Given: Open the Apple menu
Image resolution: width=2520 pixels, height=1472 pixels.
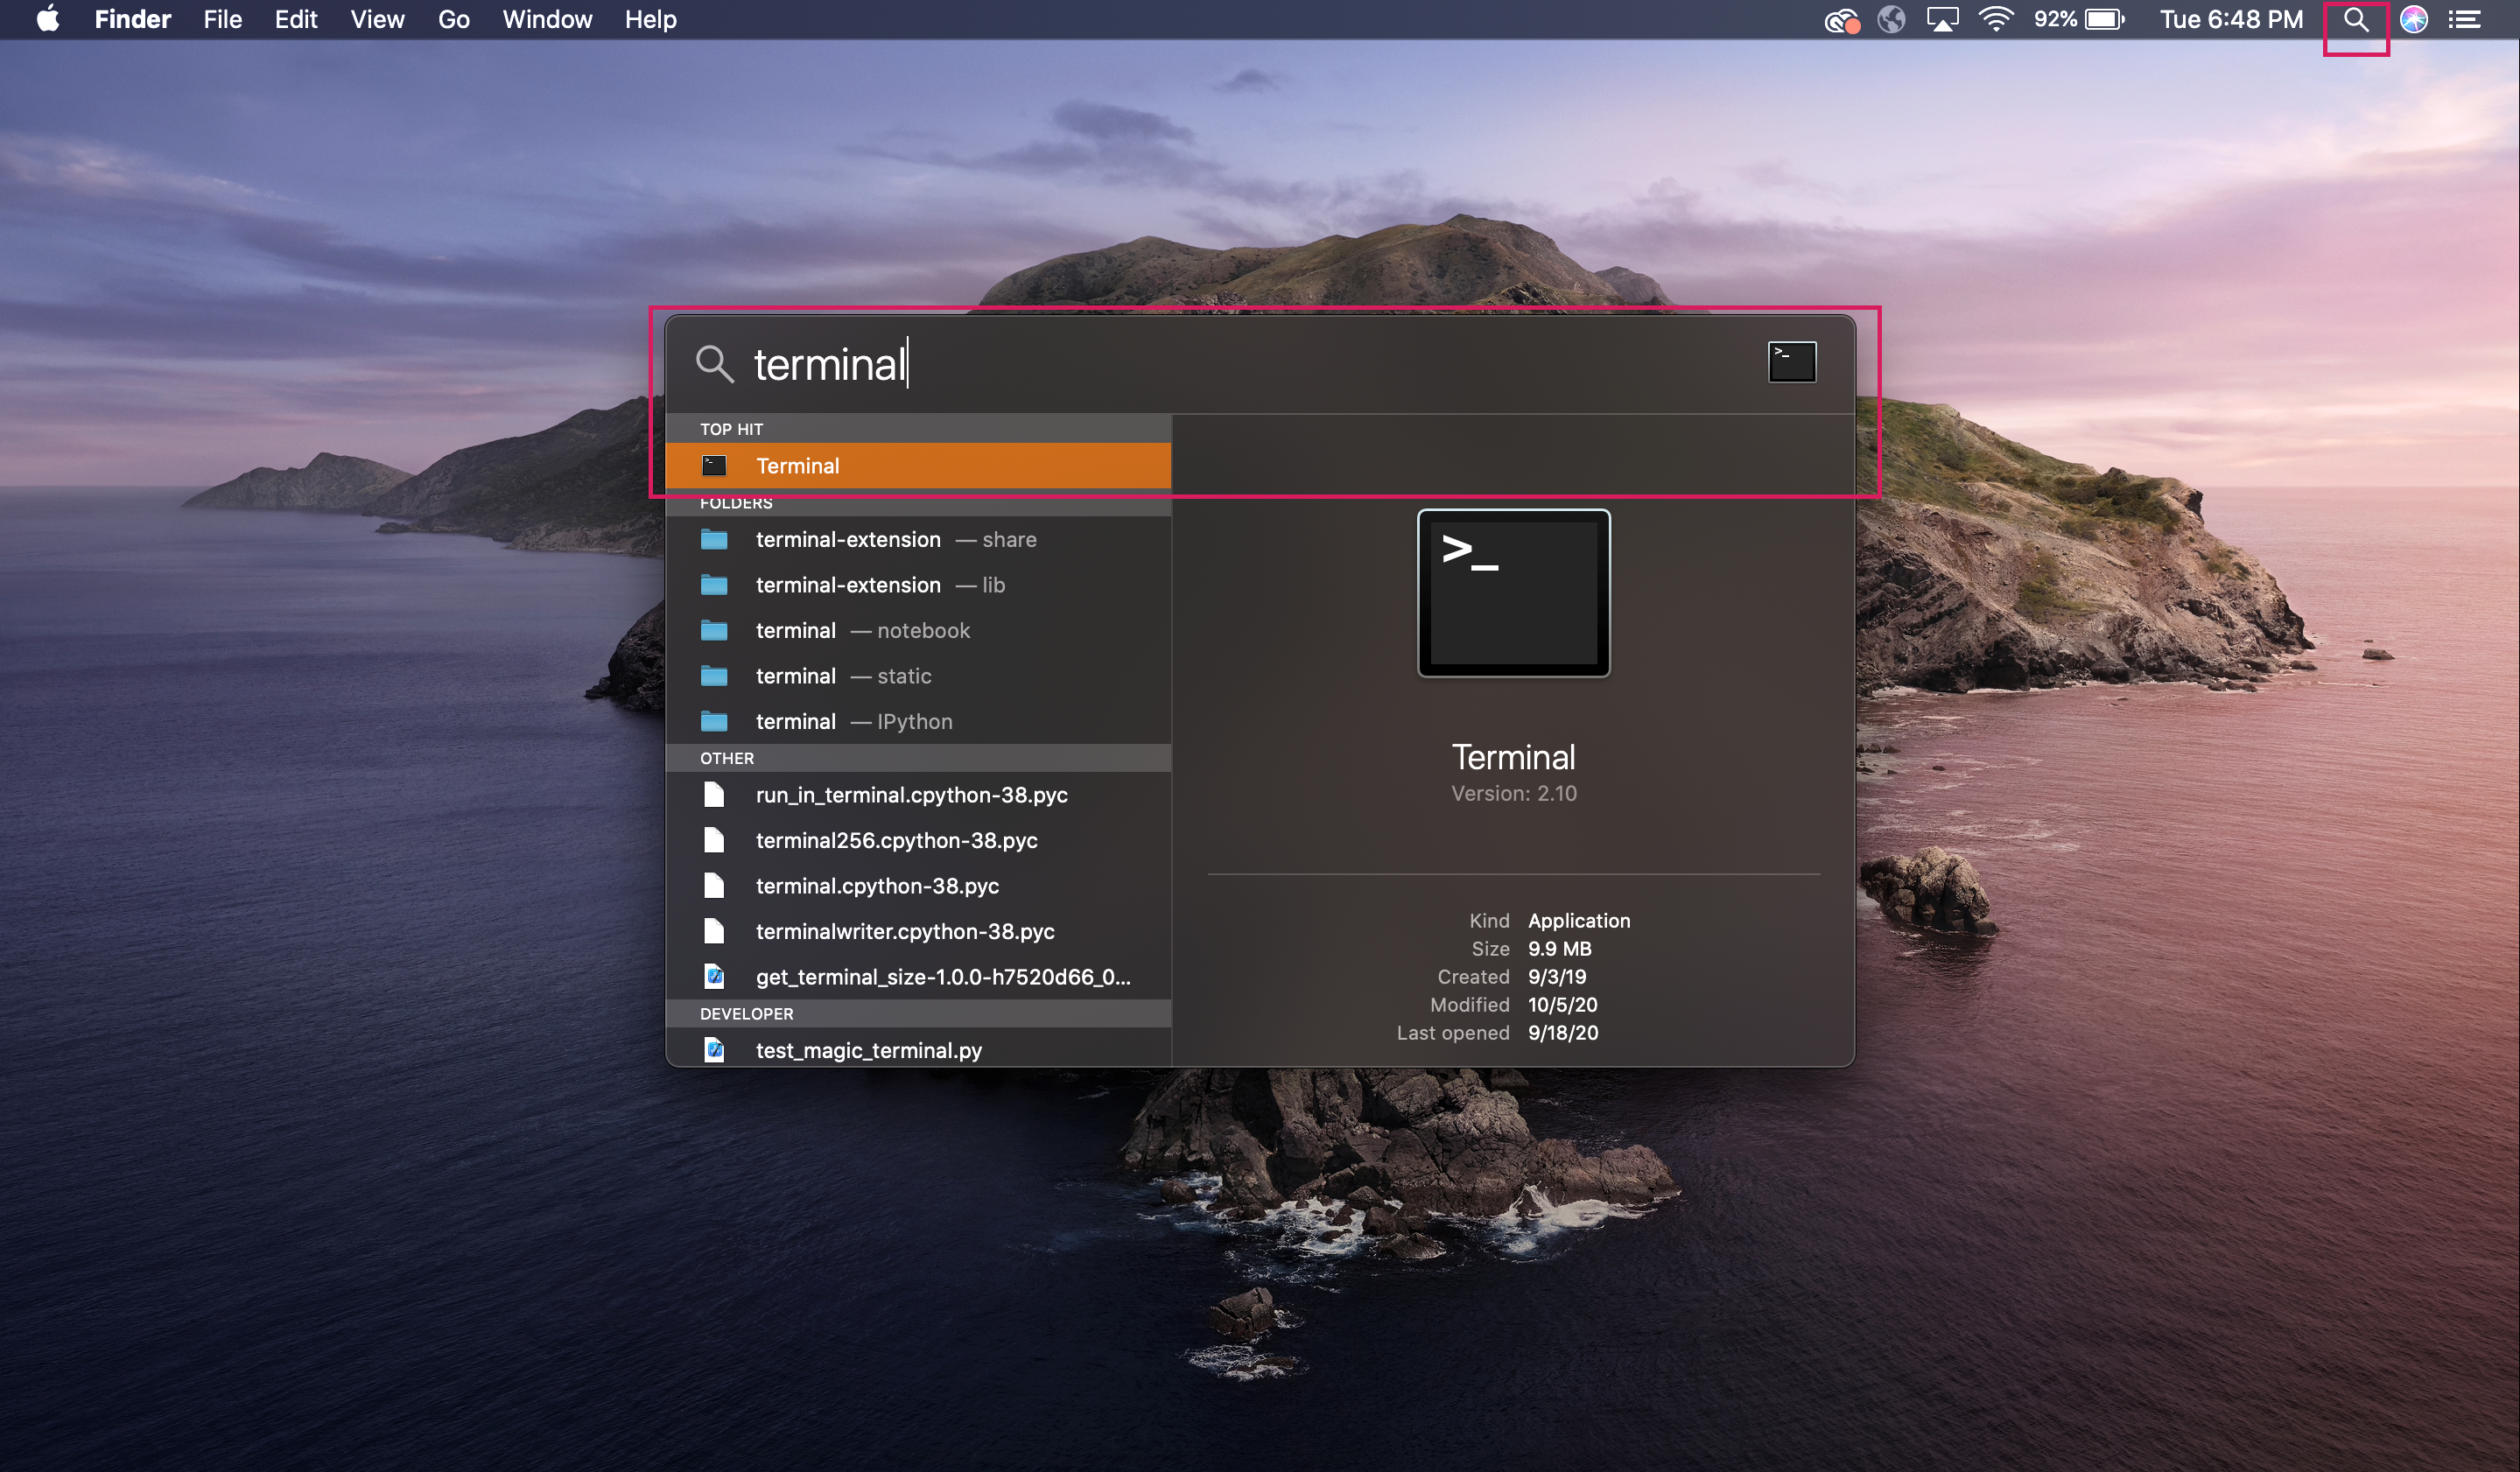Looking at the screenshot, I should (47, 19).
